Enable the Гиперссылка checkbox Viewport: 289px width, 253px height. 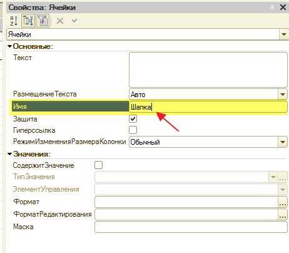click(x=133, y=130)
